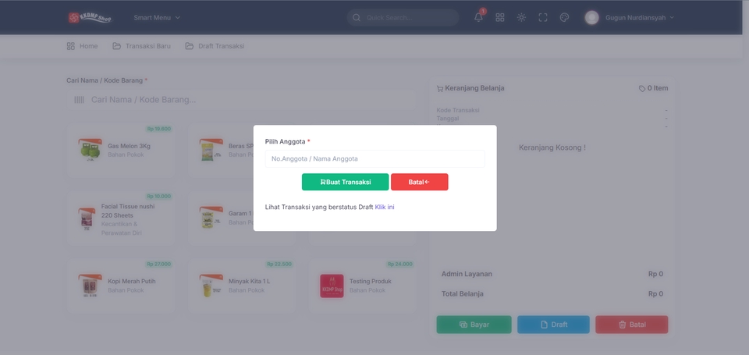Open the Transaksi Baru menu item

tap(141, 46)
